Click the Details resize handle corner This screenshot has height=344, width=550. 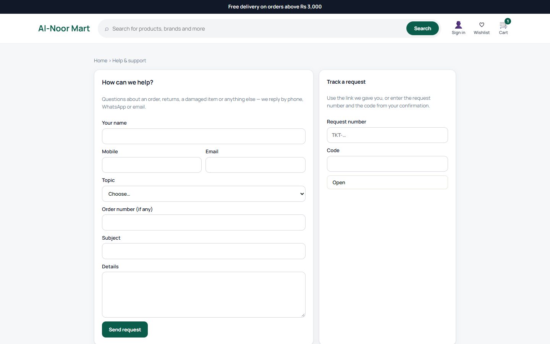[x=303, y=315]
